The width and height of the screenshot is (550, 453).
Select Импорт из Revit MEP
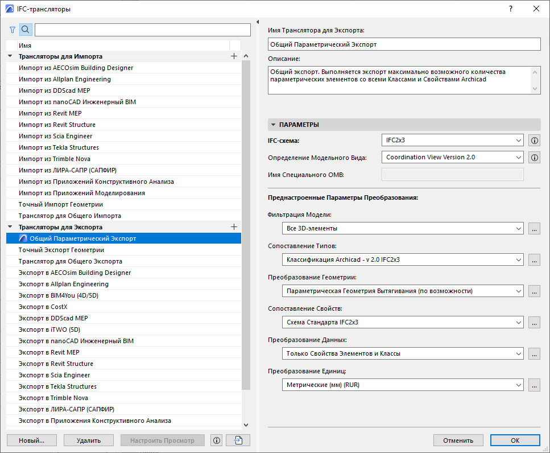[x=123, y=113]
